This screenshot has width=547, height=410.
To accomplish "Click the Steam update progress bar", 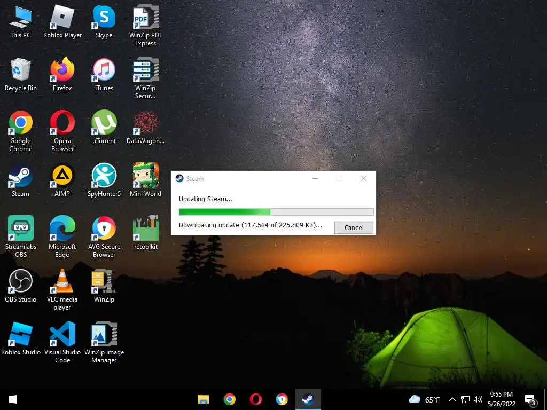I will pyautogui.click(x=276, y=212).
